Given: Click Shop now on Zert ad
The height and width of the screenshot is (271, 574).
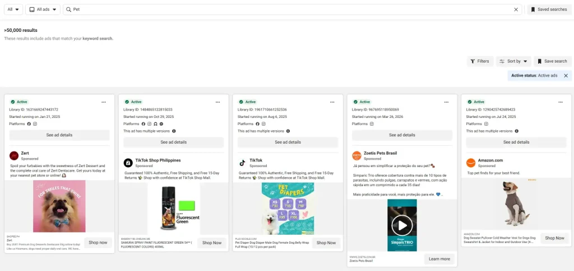Looking at the screenshot, I should (x=98, y=243).
